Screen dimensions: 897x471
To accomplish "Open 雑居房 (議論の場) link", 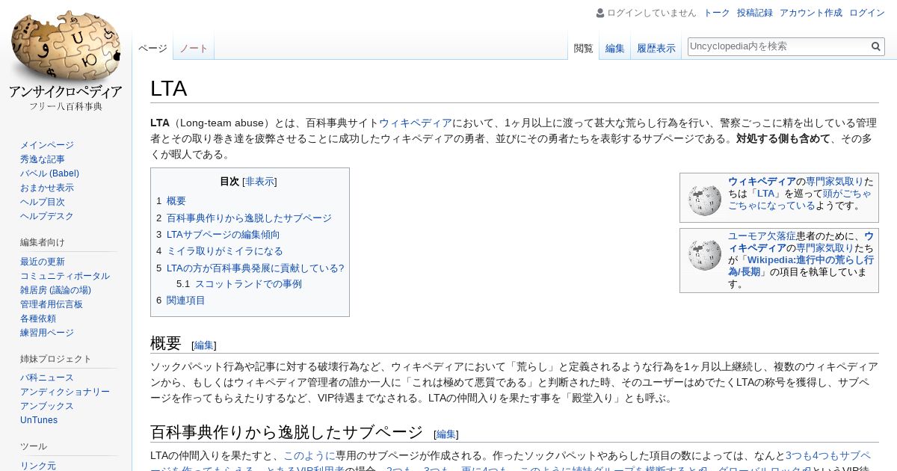I will (55, 290).
